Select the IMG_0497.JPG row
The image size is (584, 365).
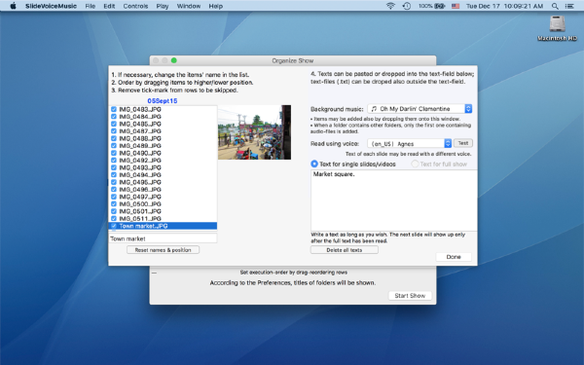(163, 197)
